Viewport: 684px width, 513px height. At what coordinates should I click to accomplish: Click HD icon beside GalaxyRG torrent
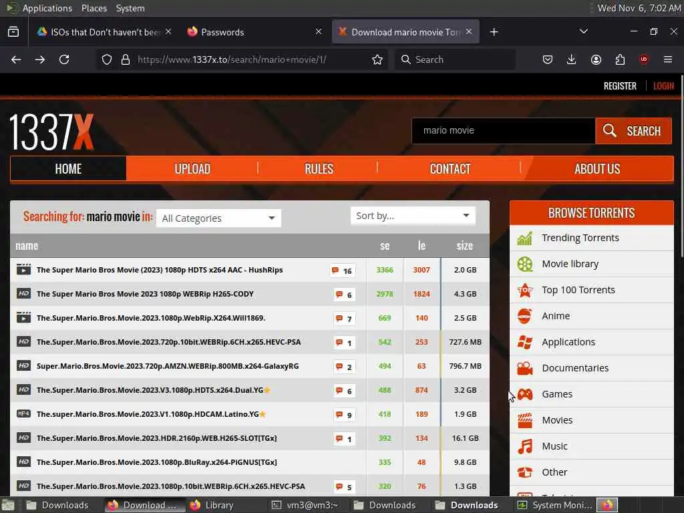[x=23, y=365]
